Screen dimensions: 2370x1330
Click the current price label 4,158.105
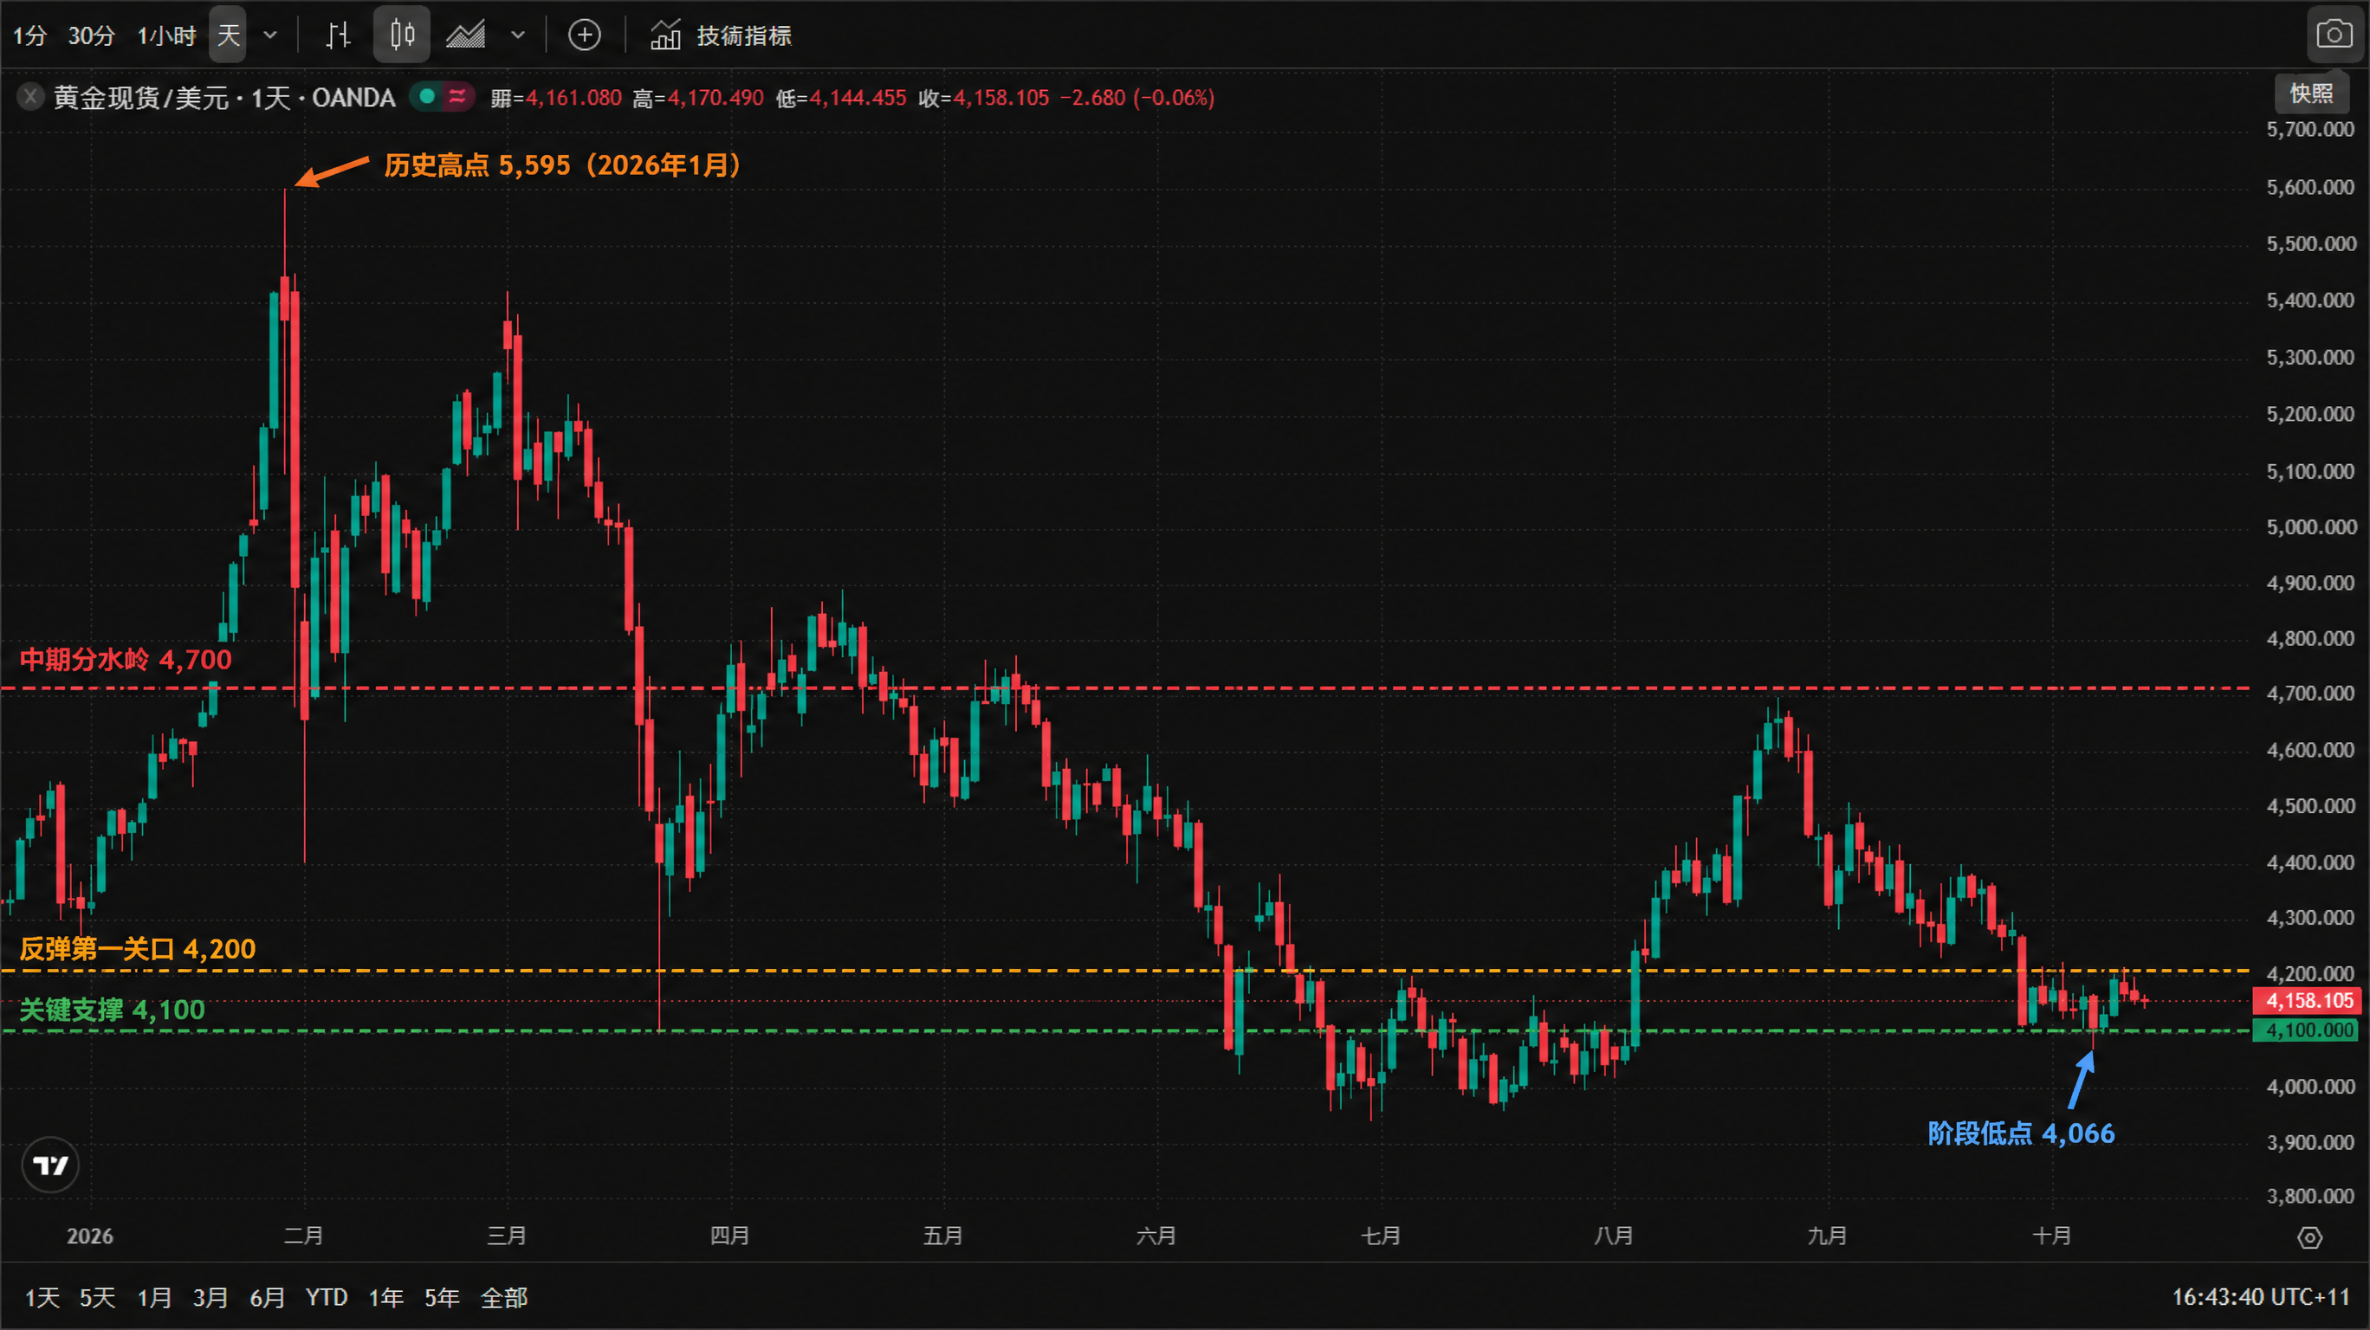pos(2309,1001)
